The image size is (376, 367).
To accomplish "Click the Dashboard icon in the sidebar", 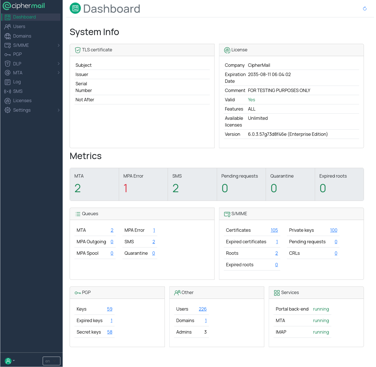I will click(x=7, y=17).
